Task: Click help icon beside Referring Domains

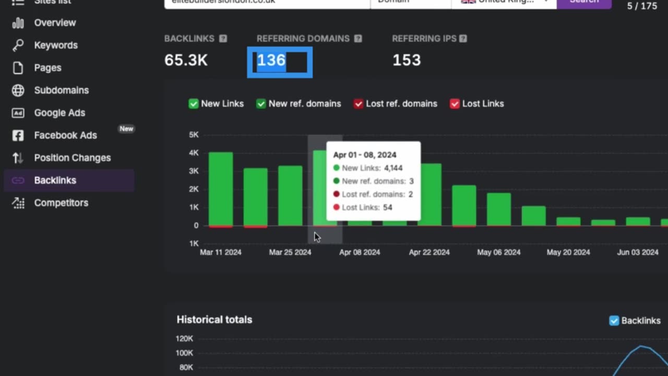Action: coord(358,39)
